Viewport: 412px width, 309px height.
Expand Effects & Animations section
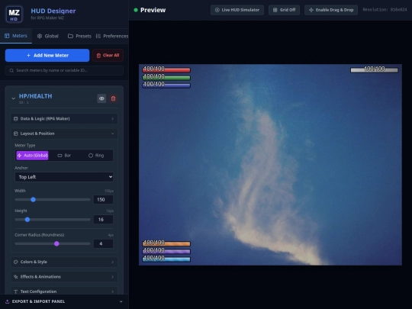(64, 277)
